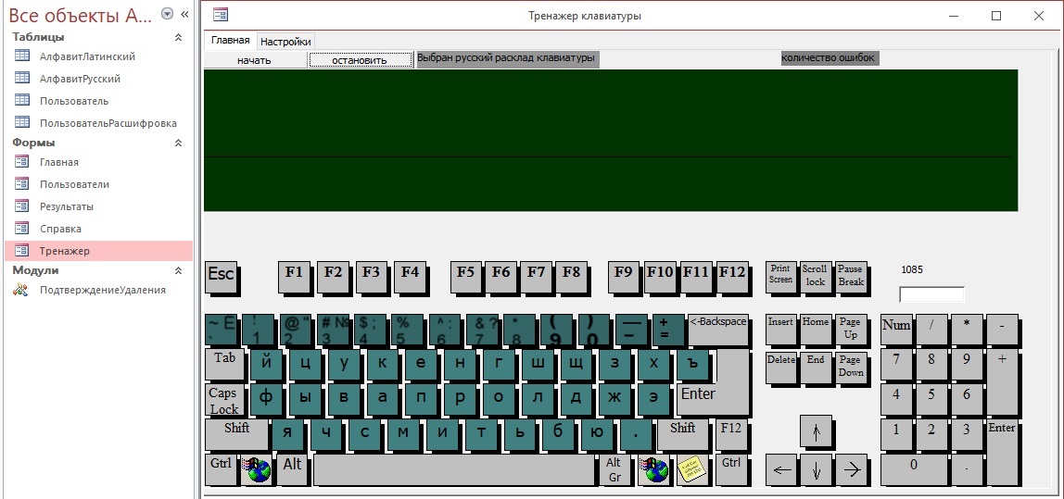Open the Результаты form in the navigation pane

click(66, 206)
